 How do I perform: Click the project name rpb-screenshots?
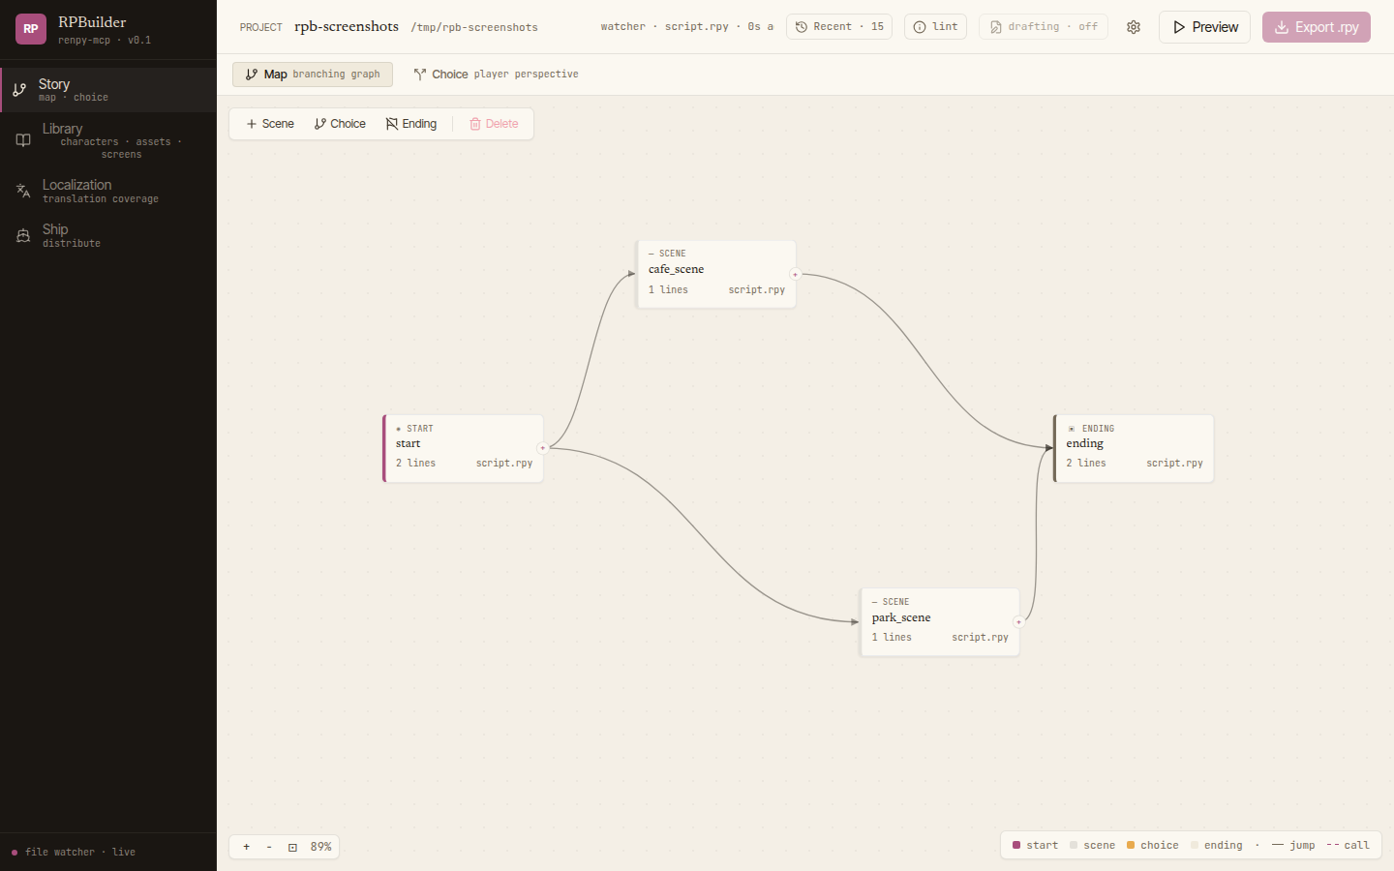click(347, 26)
